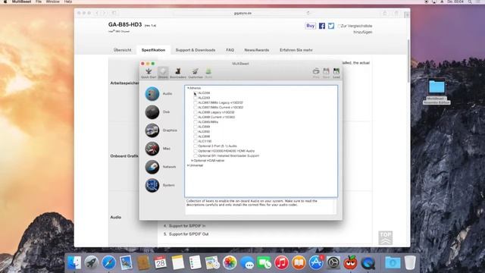Click the Save icon in MultiBeast toolbar

tap(326, 73)
